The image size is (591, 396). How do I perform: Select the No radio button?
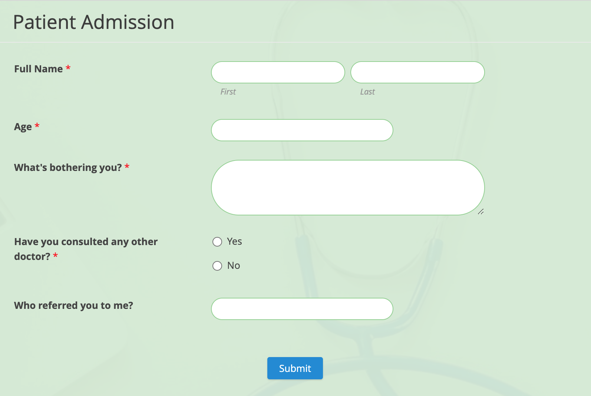coord(217,265)
